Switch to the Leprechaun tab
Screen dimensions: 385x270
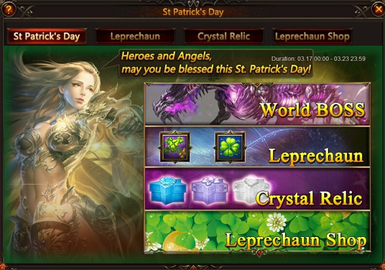coord(135,36)
